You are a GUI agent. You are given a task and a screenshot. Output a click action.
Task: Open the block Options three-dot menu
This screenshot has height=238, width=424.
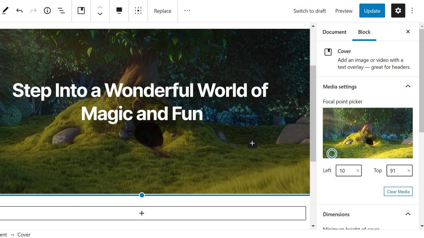[x=187, y=11]
